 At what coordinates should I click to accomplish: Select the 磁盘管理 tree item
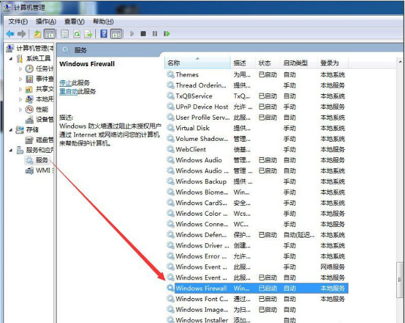pyautogui.click(x=39, y=140)
